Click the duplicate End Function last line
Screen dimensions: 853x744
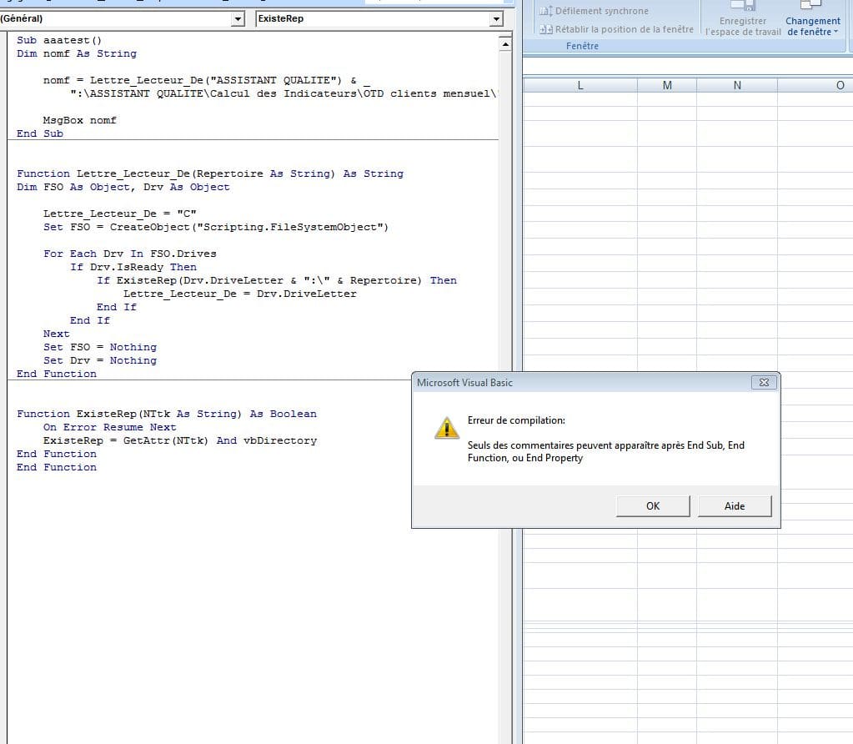tap(57, 467)
